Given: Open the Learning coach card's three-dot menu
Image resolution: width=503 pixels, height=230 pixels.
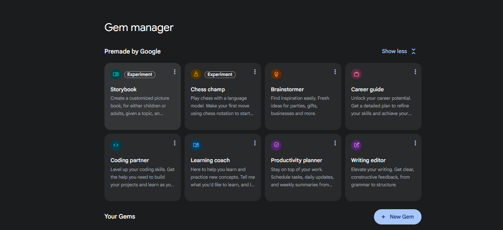Looking at the screenshot, I should [255, 143].
